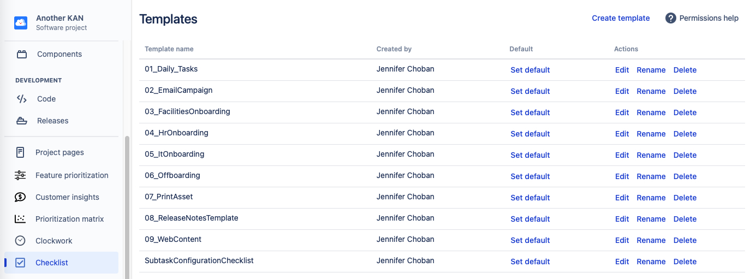Click the Another KAN project cloud icon
The image size is (750, 279).
(21, 22)
